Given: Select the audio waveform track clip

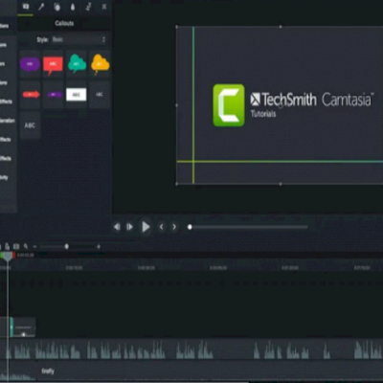Looking at the screenshot, I should coord(191,349).
